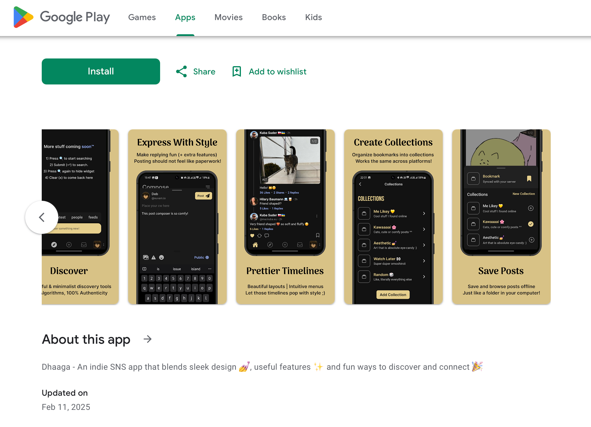Viewport: 591px width, 427px height.
Task: Open the Create Collections screenshot
Action: [x=393, y=217]
